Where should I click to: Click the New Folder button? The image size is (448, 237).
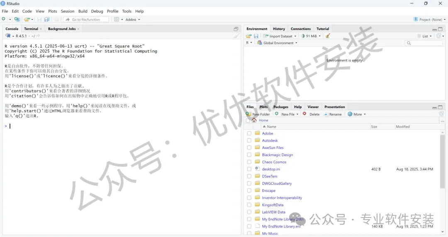(258, 114)
